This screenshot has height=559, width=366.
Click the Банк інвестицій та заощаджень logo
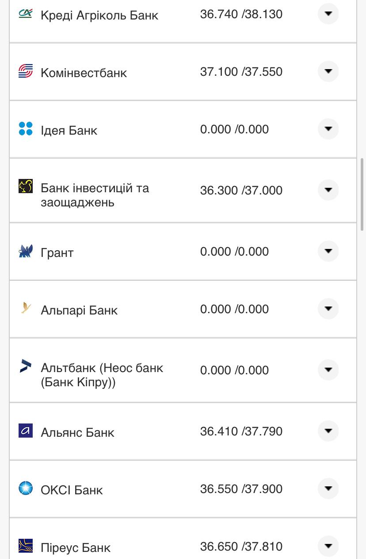click(26, 186)
